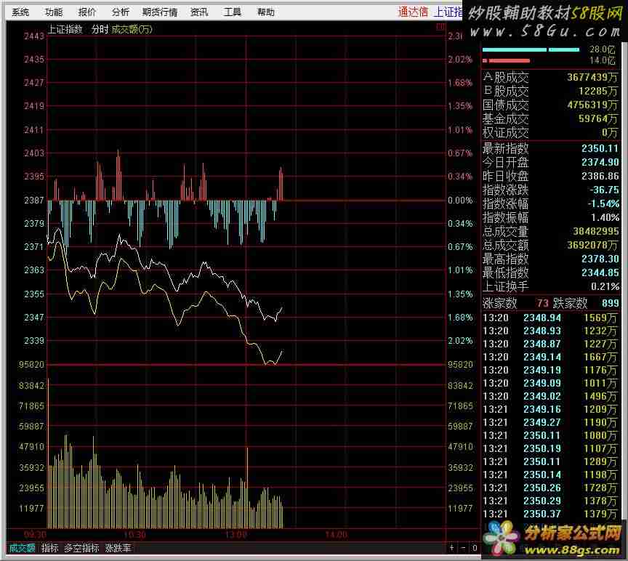Open the 工具 menu

(x=233, y=12)
